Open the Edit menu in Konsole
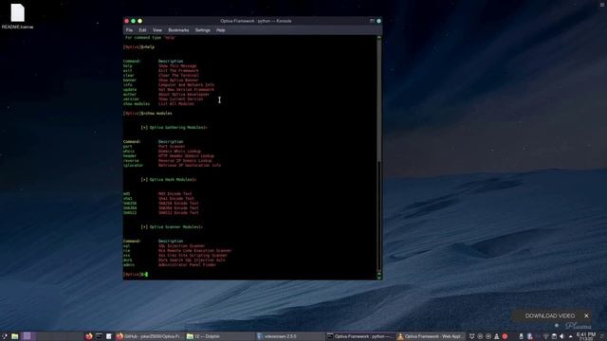This screenshot has width=607, height=341. click(x=142, y=30)
